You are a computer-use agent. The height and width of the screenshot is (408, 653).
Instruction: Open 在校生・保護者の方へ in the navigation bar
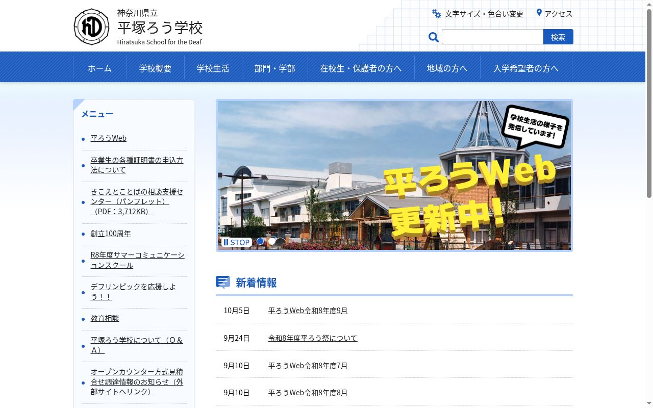[361, 68]
